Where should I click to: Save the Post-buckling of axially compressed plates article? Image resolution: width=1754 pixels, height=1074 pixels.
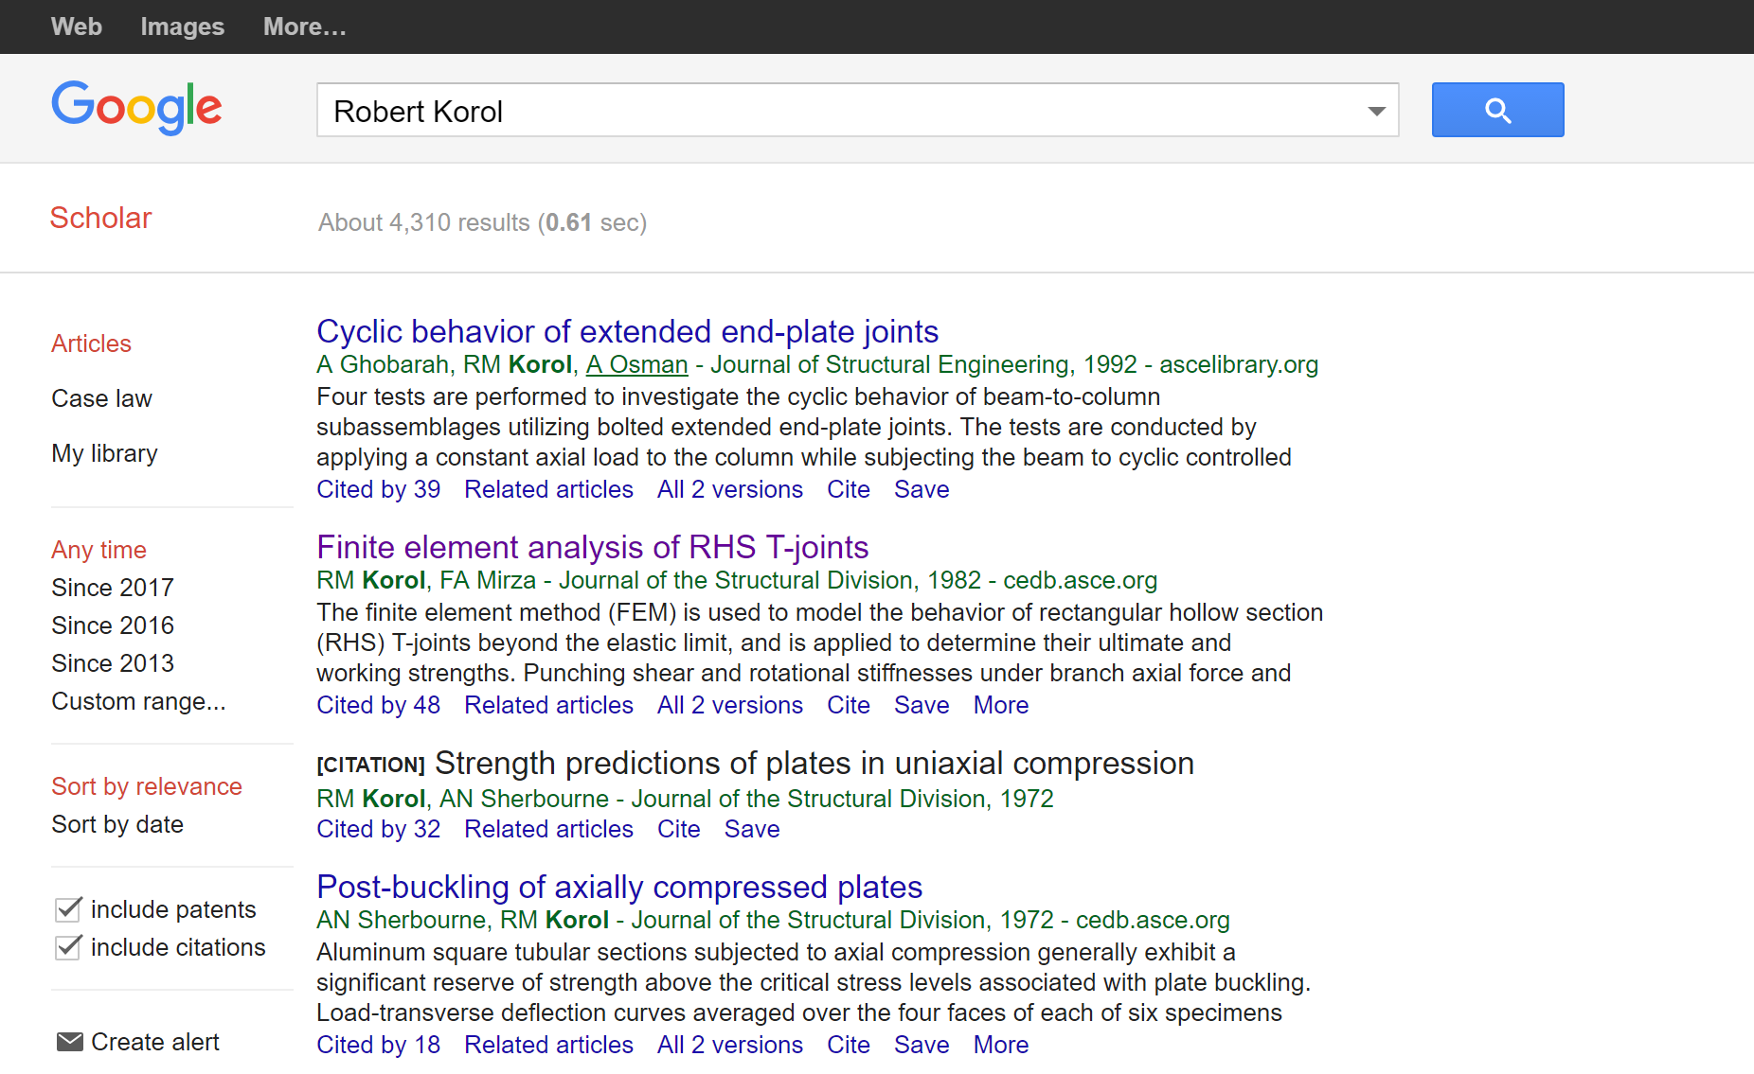coord(922,1044)
